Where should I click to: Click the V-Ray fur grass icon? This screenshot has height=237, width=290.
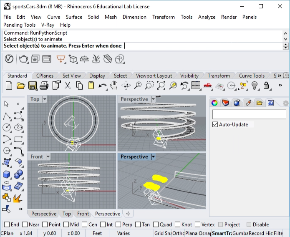96,59
